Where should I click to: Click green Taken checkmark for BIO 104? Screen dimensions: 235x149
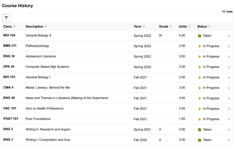click(200, 36)
